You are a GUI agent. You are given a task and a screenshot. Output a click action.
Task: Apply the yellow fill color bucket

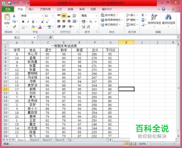pyautogui.click(x=33, y=27)
